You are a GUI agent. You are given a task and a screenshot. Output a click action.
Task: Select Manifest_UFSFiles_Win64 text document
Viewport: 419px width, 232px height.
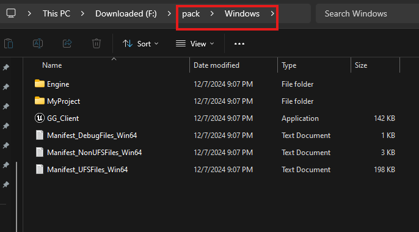tap(87, 170)
